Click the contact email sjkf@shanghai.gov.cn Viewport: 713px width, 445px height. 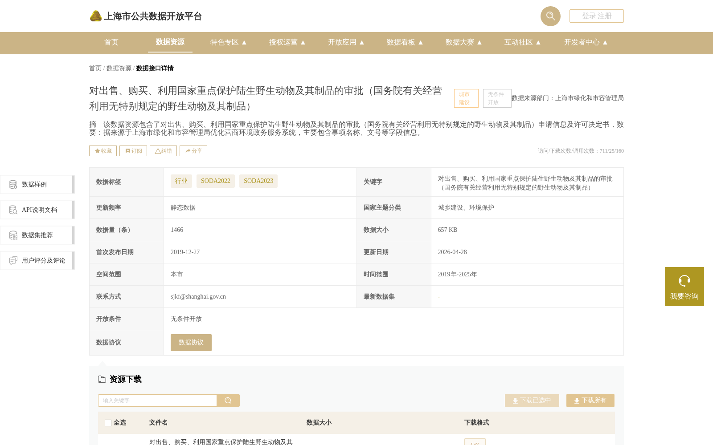198,297
